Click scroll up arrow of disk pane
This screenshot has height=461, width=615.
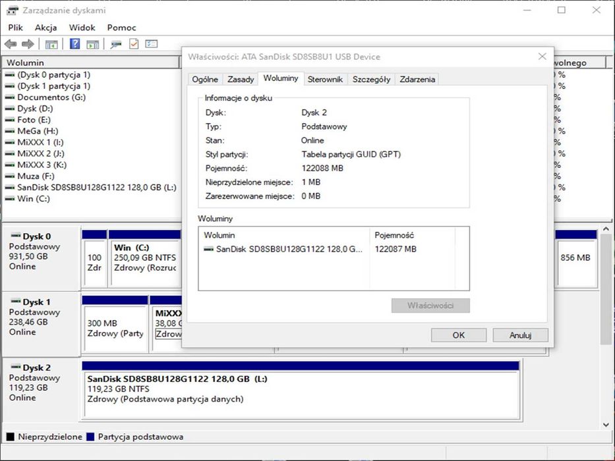[606, 229]
